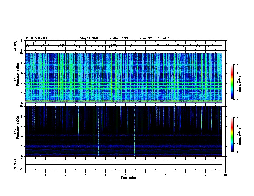Viewport: 254px width, 196px height.
Task: Click the "ch.3(V)" waveform axis label
Action: coord(15,164)
